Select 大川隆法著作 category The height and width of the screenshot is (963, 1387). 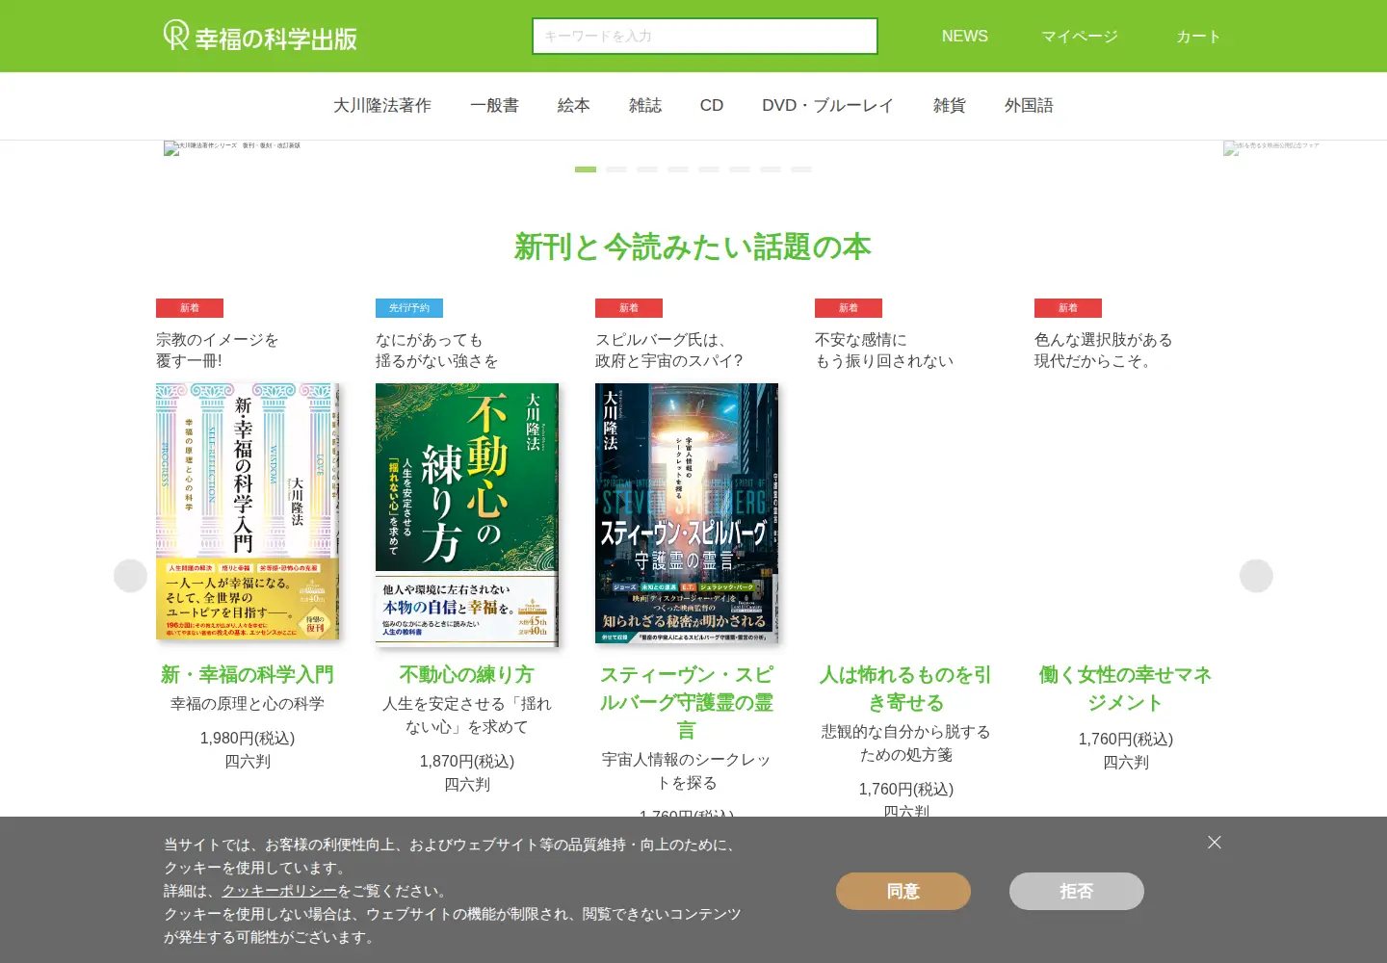pos(382,105)
